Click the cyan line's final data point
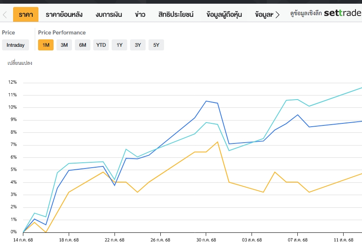Image resolution: width=362 pixels, height=248 pixels. point(361,88)
